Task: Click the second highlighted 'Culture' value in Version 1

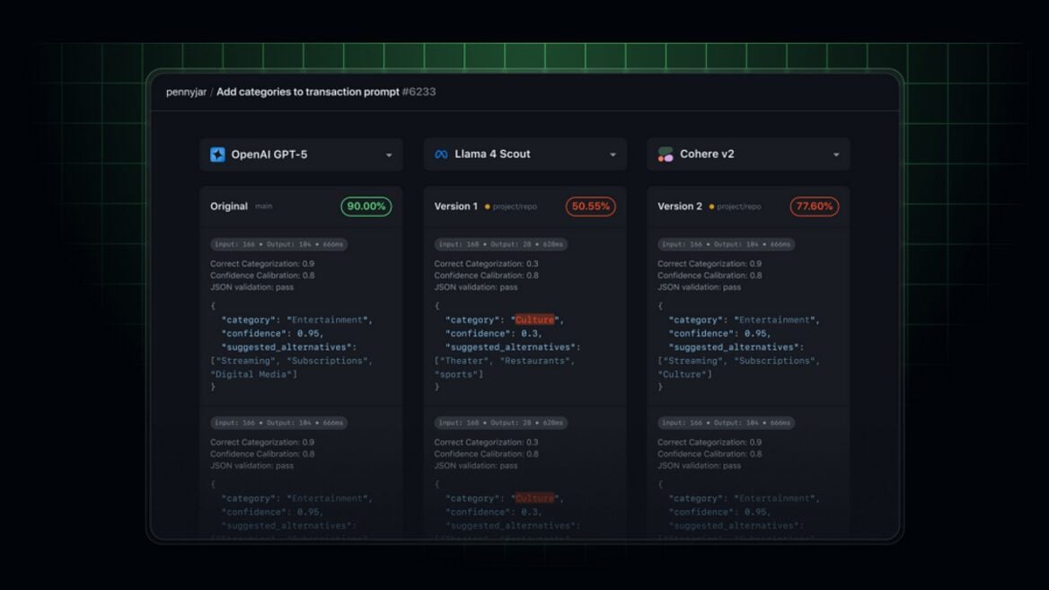Action: [534, 498]
